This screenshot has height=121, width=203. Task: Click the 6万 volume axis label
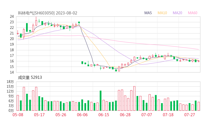(x=11, y=101)
